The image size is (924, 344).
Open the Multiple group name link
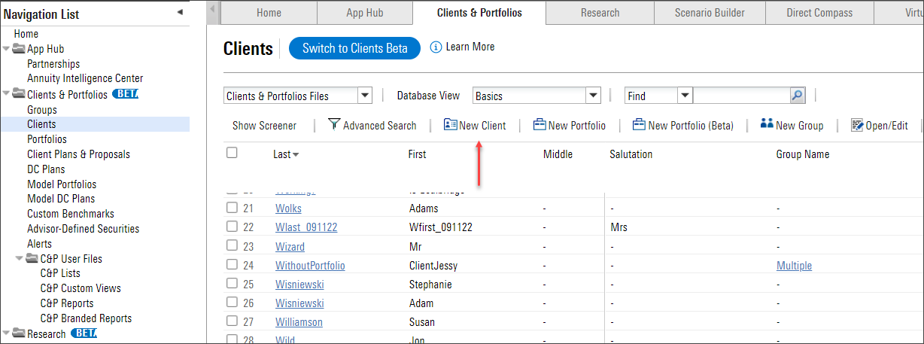pos(794,266)
